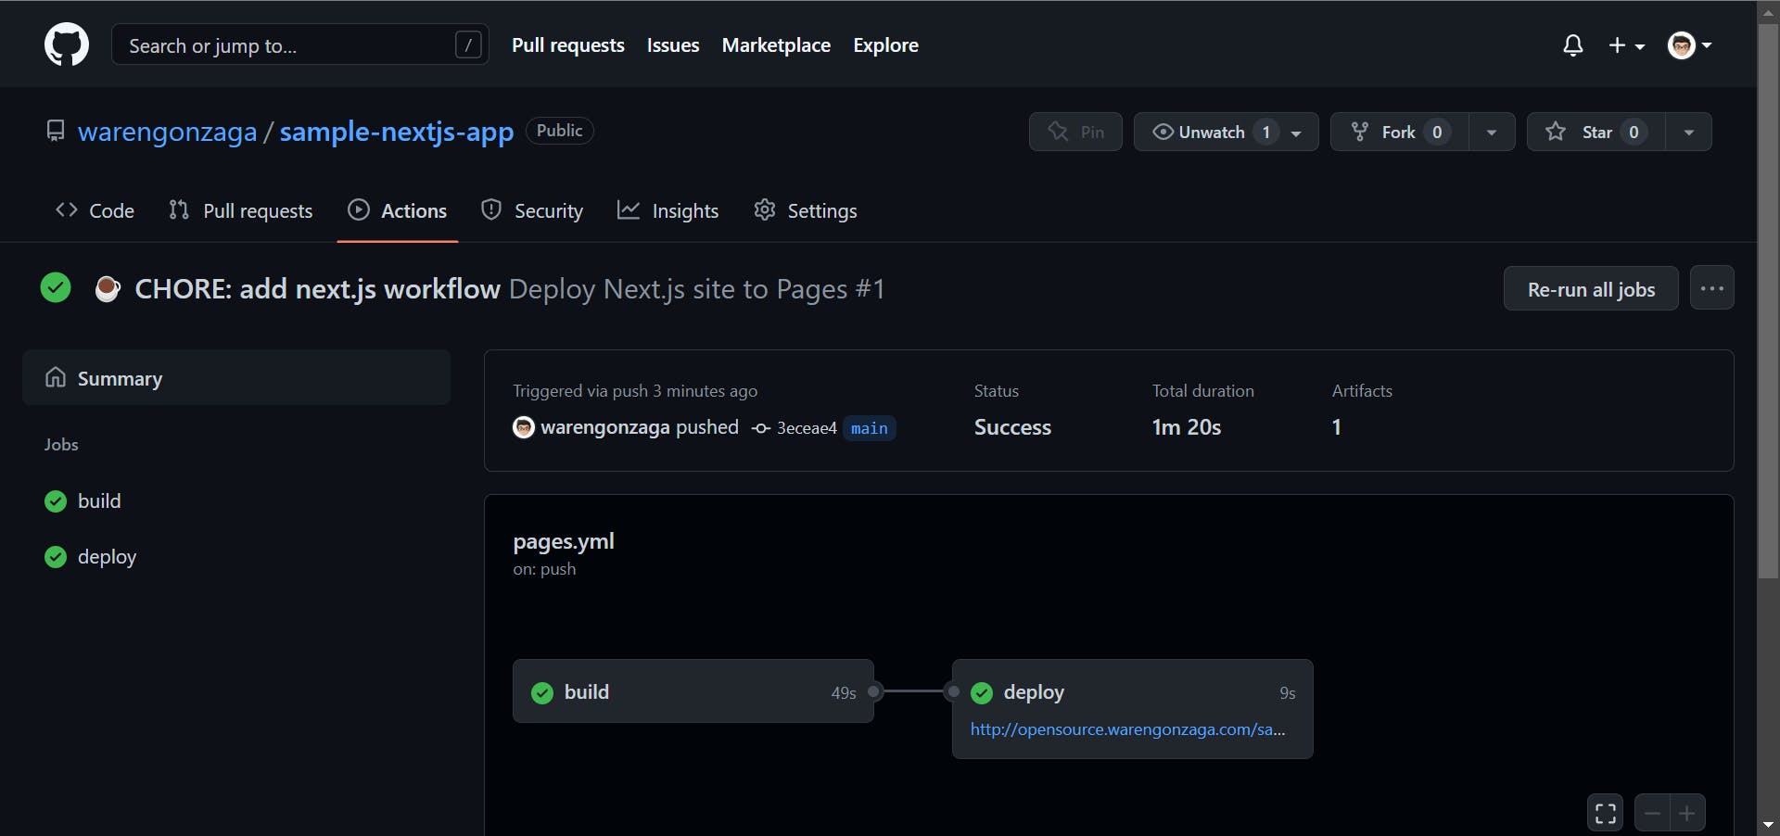
Task: Click build node green check icon
Action: (x=542, y=692)
